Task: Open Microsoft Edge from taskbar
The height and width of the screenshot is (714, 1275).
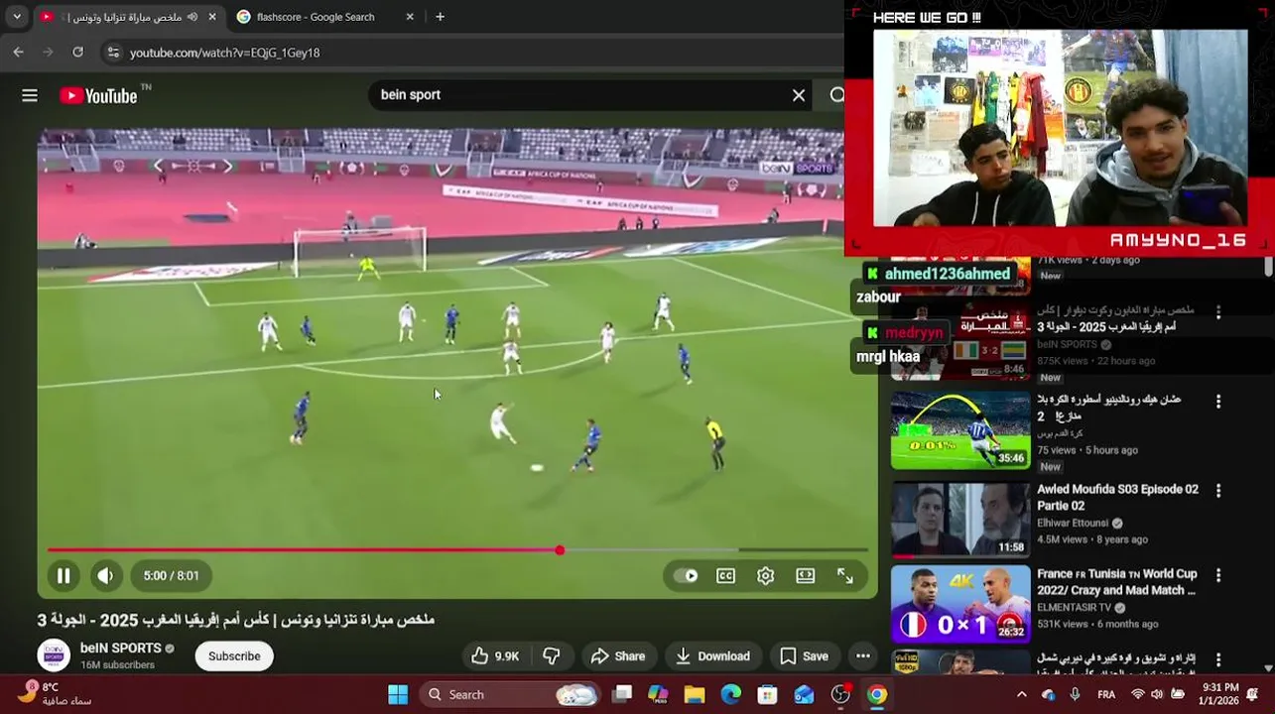Action: tap(731, 695)
